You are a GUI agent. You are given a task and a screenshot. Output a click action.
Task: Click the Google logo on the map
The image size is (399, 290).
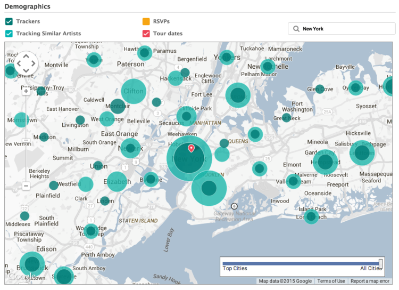click(19, 277)
